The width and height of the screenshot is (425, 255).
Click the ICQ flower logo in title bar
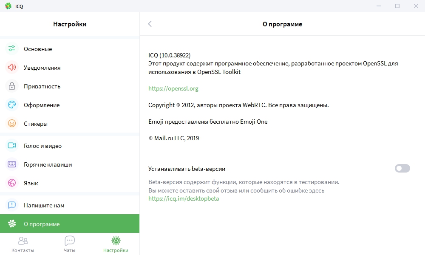(8, 6)
